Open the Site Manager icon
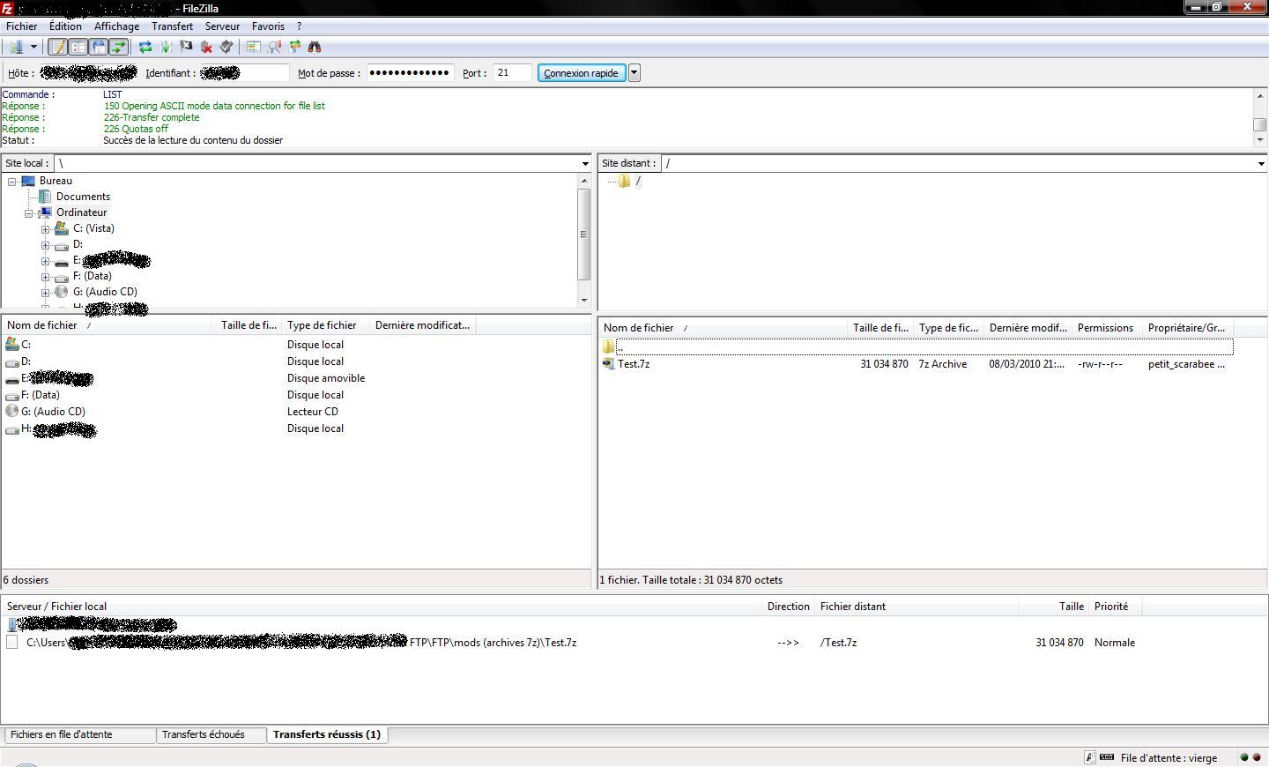 (x=16, y=47)
